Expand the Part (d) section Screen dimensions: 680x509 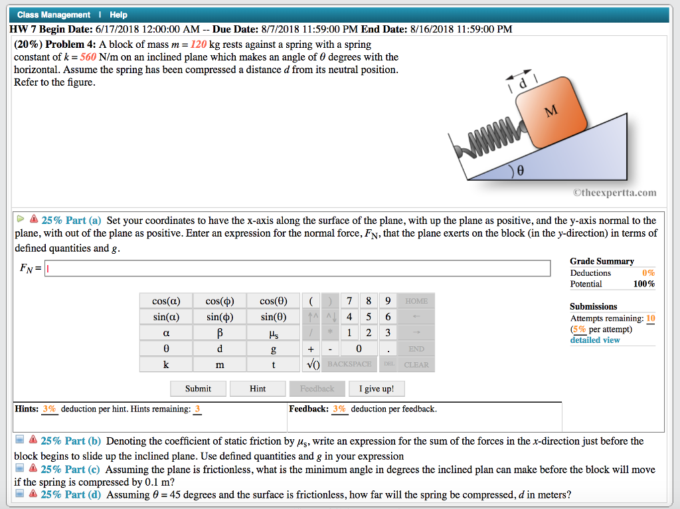pyautogui.click(x=19, y=494)
